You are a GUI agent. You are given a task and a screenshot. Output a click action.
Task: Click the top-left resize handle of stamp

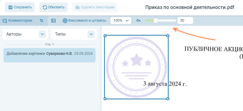(x=105, y=36)
